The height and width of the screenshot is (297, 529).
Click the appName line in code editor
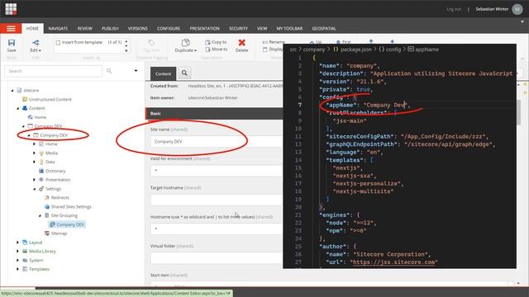(x=368, y=105)
